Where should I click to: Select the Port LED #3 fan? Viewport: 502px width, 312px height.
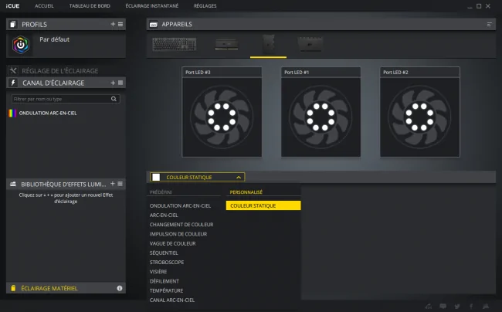[222, 117]
